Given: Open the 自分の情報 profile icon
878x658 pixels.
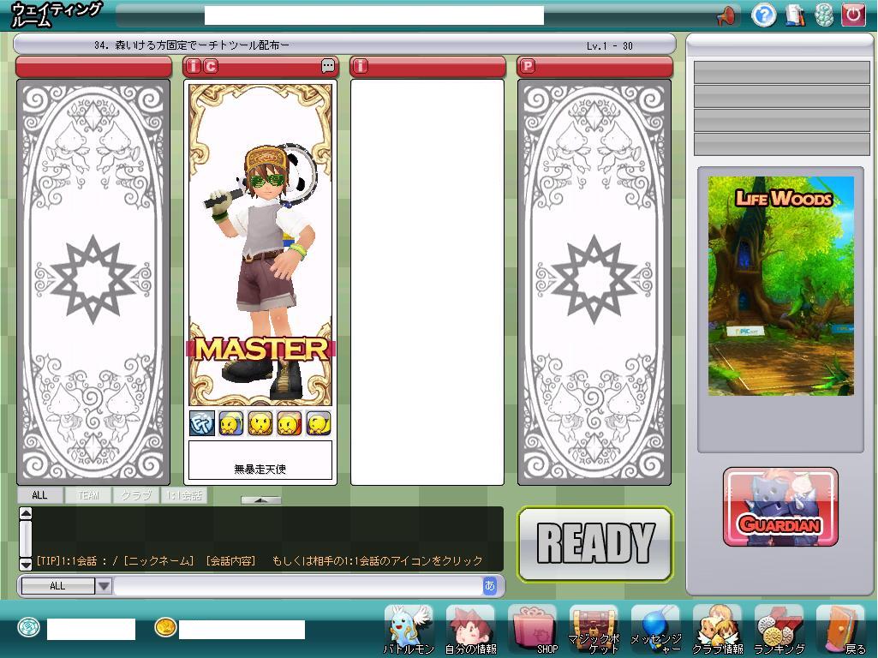Looking at the screenshot, I should coord(470,629).
